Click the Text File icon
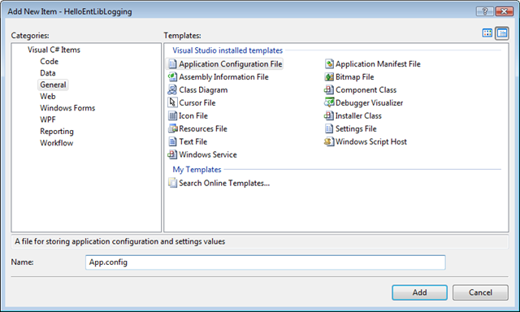This screenshot has height=312, width=520. (x=172, y=141)
